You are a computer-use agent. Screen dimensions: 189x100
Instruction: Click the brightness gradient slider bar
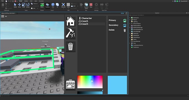(x=90, y=93)
